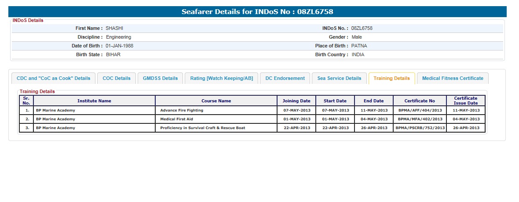
Task: Switch to Medical Fitness Certificate tab
Action: [x=453, y=78]
